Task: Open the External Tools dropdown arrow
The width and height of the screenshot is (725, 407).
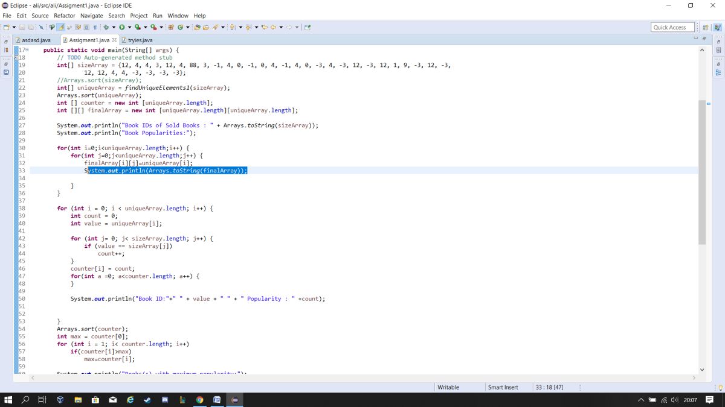Action: 161,27
